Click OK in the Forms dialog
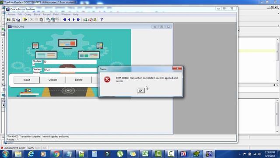 (x=141, y=90)
